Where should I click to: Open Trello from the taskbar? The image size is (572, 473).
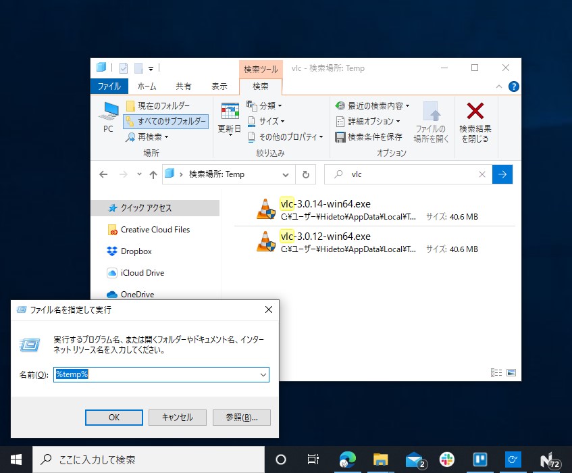tap(479, 459)
